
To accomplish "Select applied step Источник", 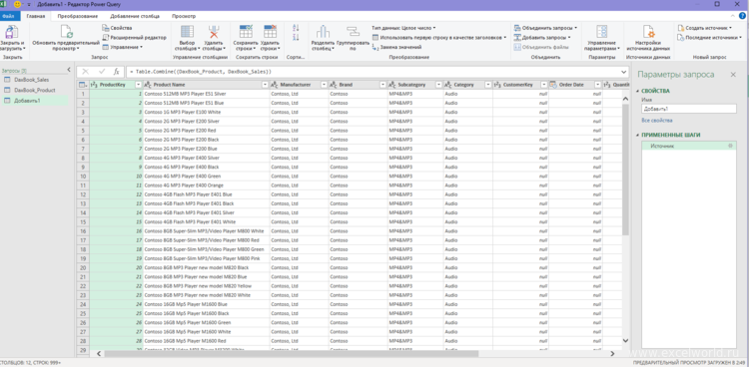I will tap(689, 146).
